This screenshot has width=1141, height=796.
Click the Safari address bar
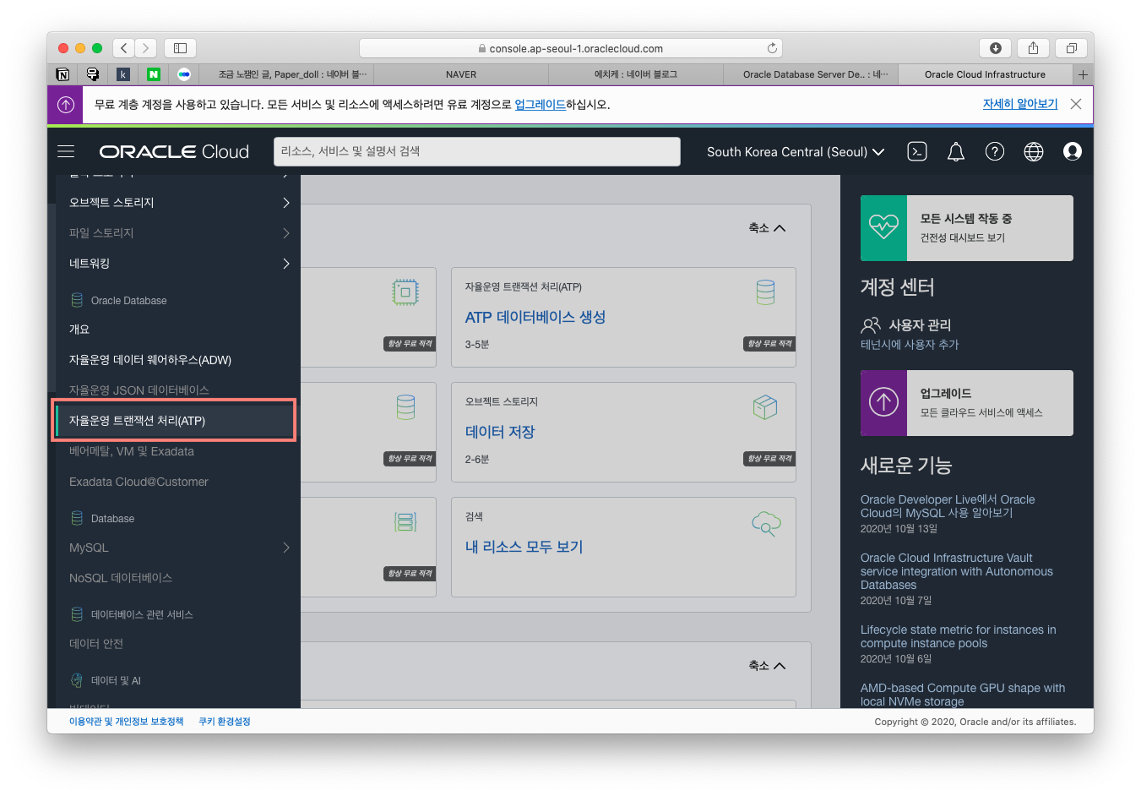570,48
